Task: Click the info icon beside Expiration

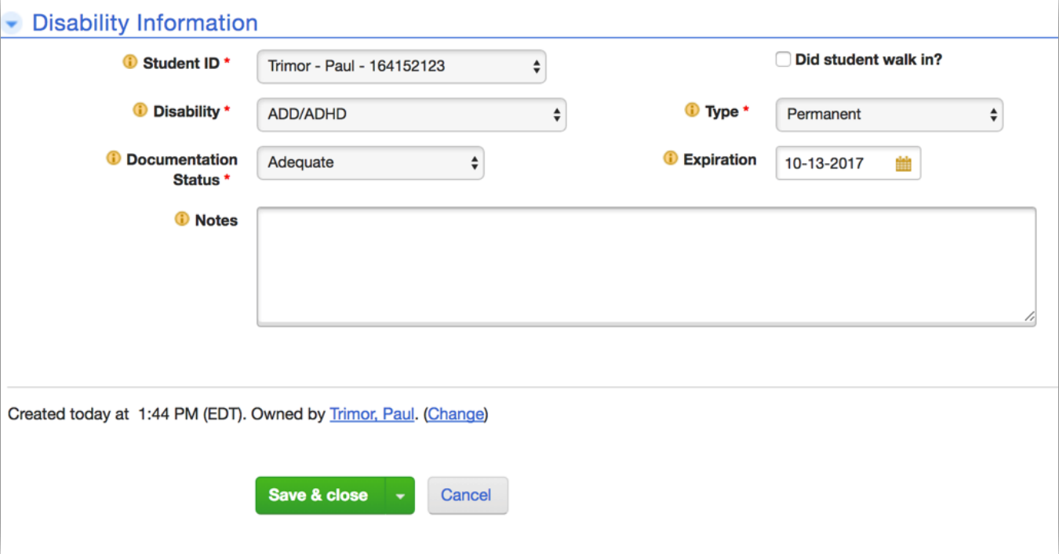Action: pos(670,159)
